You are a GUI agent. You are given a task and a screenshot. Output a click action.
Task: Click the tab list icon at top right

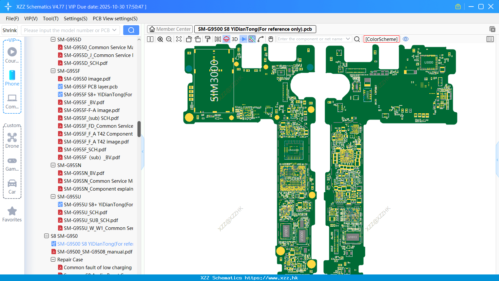492,29
